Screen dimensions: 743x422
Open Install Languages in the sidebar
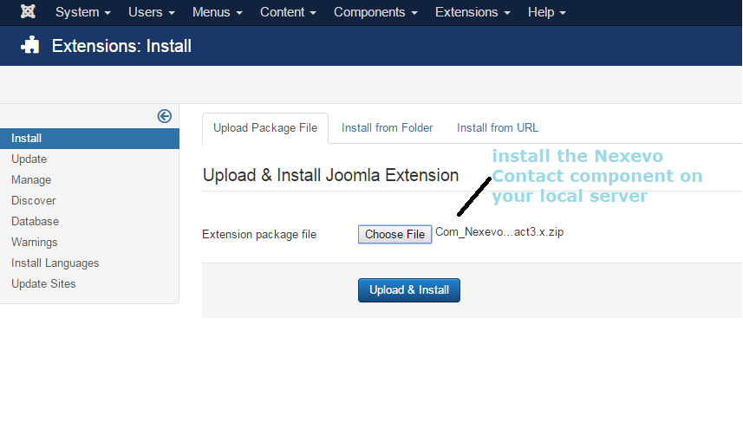click(x=55, y=263)
